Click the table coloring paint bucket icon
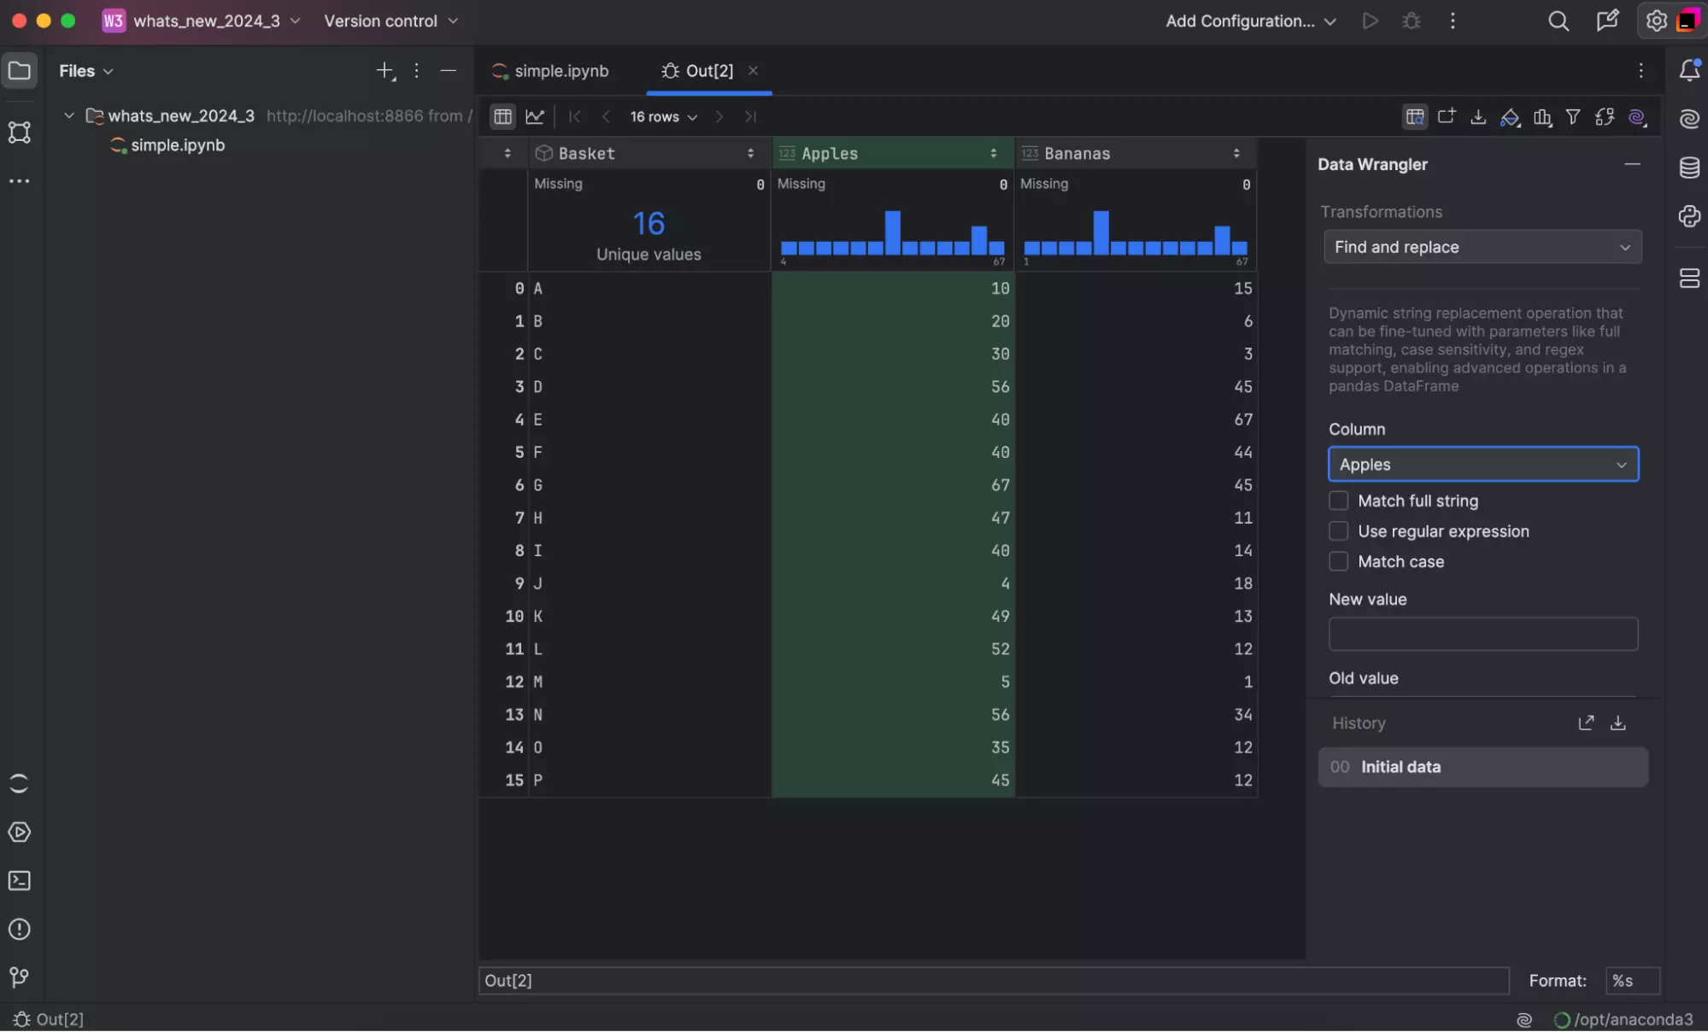1708x1032 pixels. (1510, 117)
